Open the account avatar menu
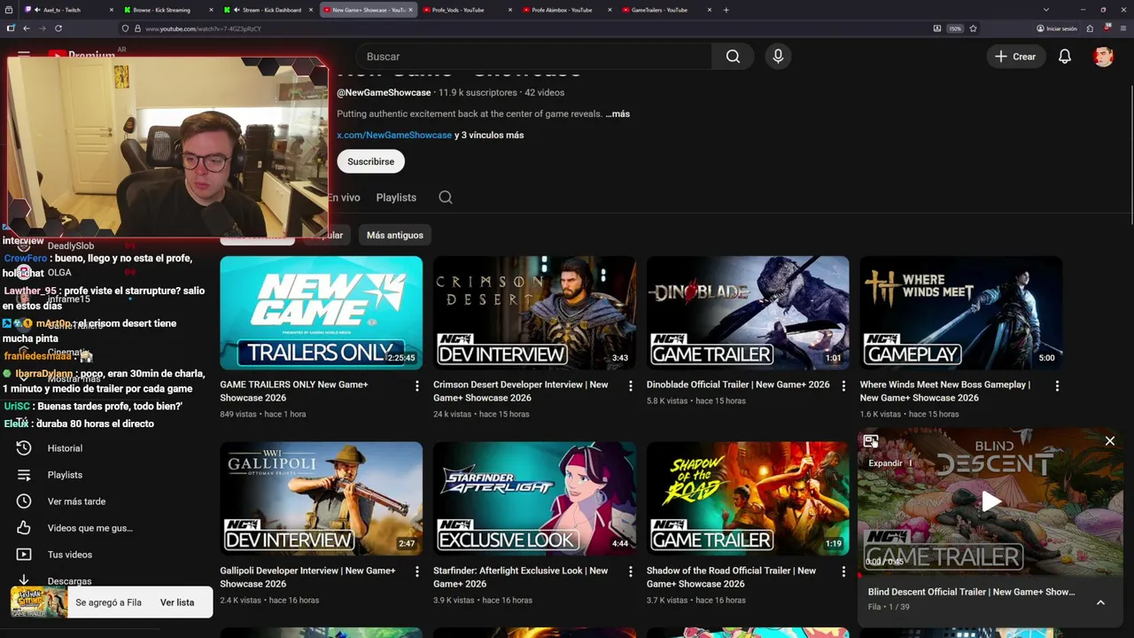1134x638 pixels. (1103, 57)
